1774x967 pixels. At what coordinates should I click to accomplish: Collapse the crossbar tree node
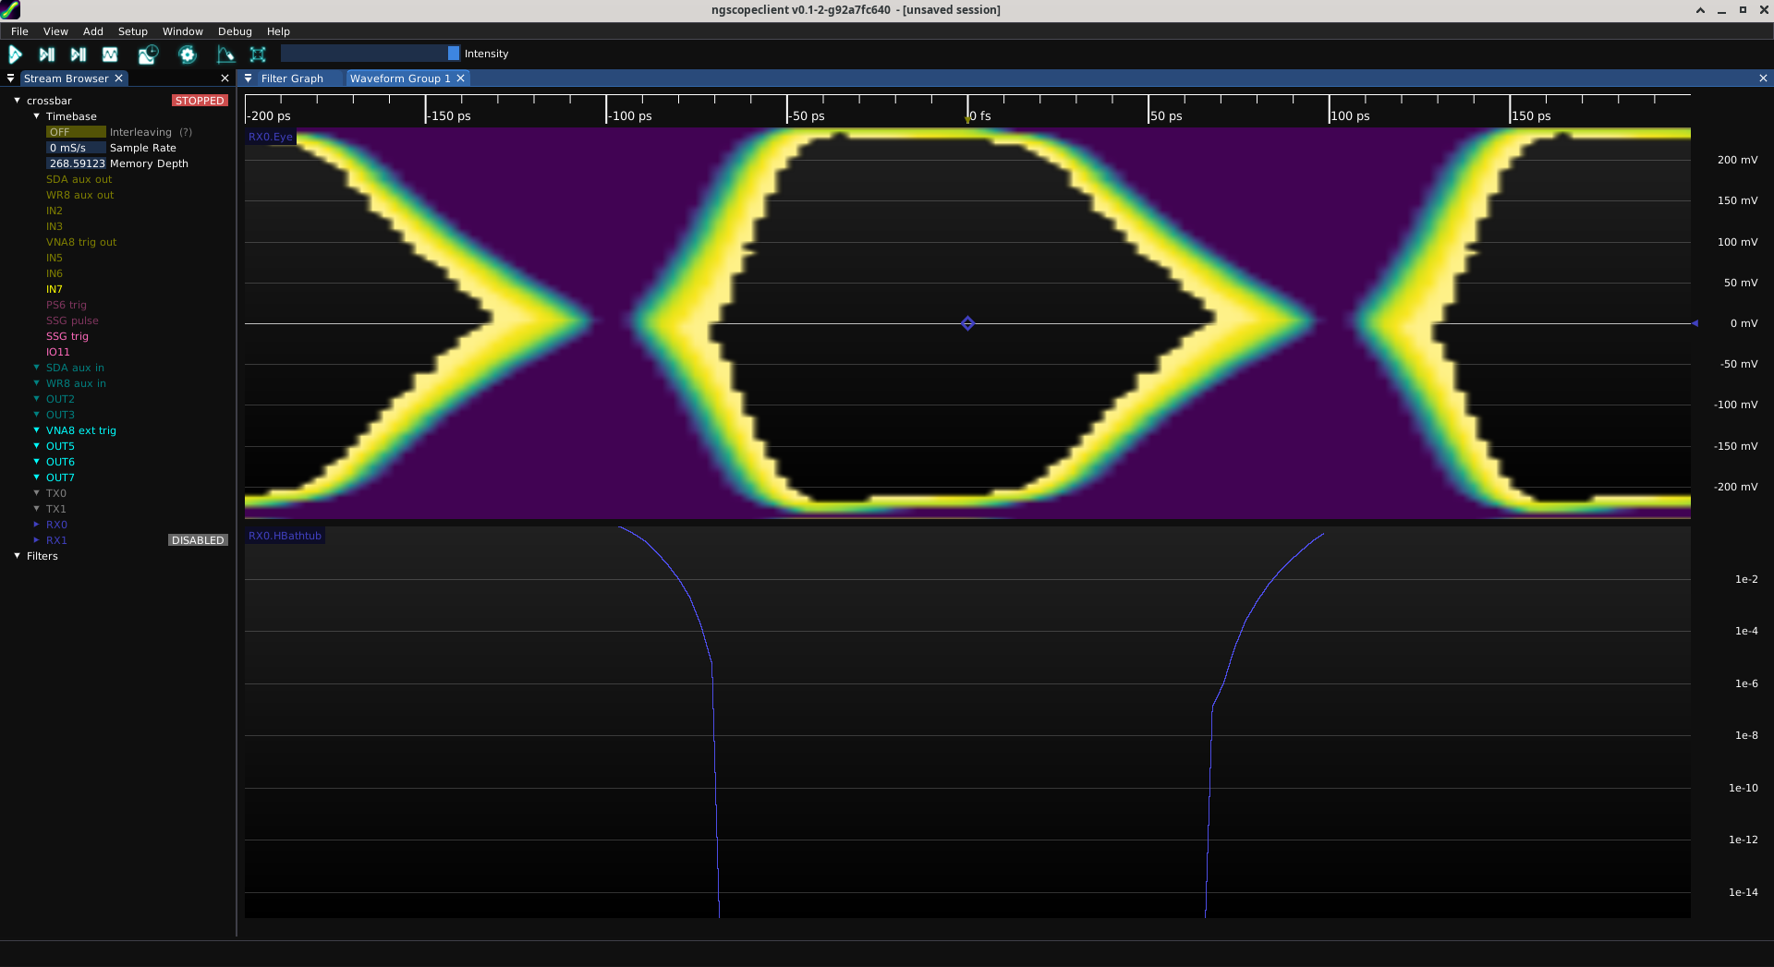[17, 101]
